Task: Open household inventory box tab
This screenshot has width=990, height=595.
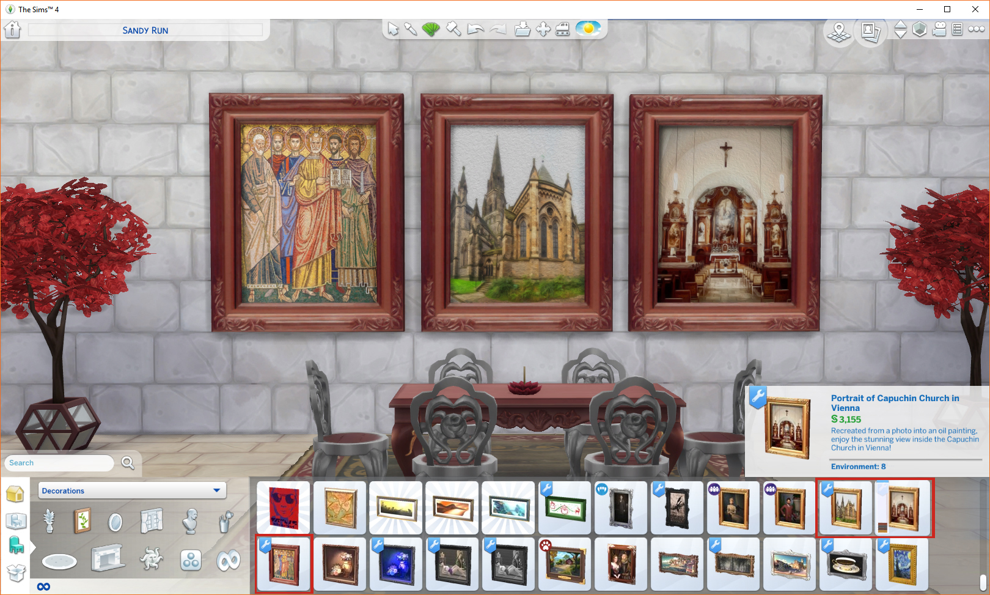Action: click(16, 572)
